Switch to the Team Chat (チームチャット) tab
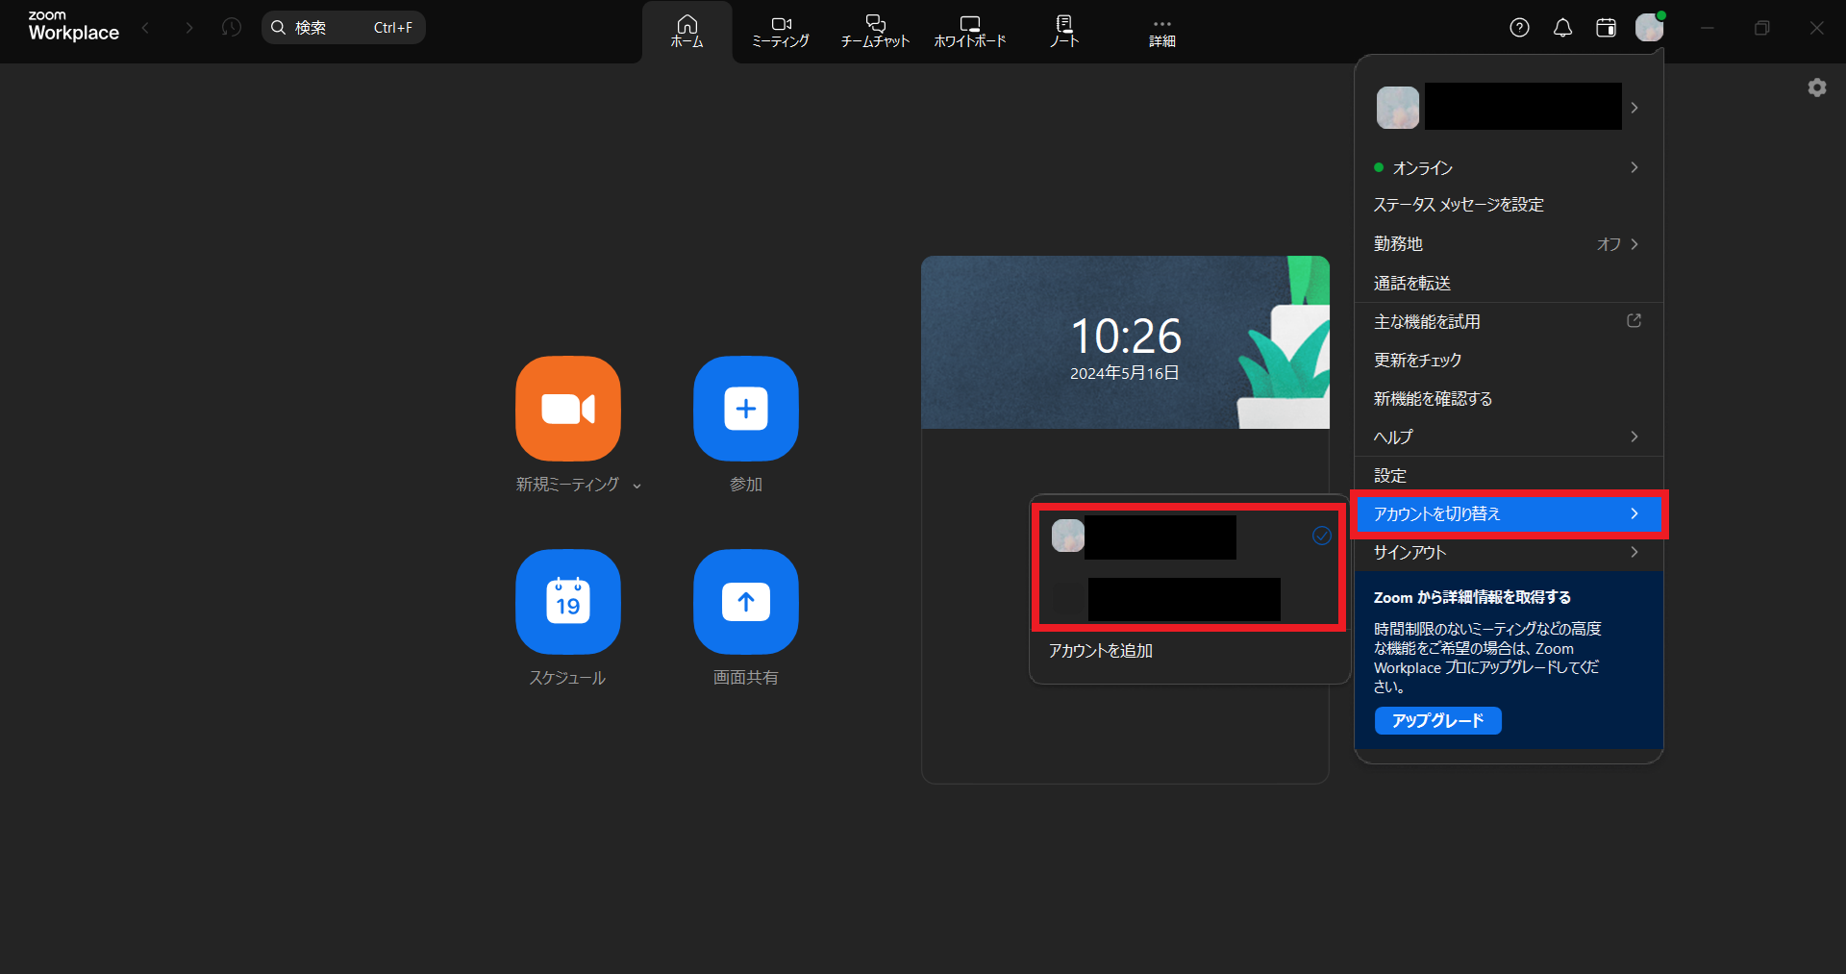Viewport: 1846px width, 974px height. (x=875, y=31)
